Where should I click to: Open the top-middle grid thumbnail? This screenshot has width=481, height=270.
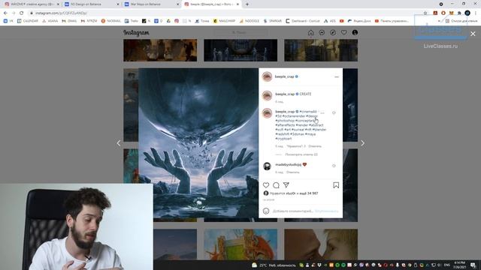click(x=240, y=50)
